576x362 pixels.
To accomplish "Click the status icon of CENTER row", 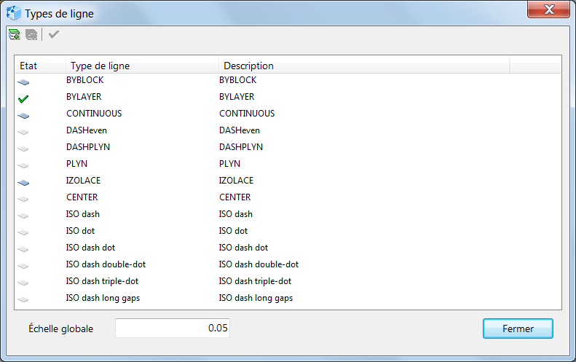I will point(23,199).
